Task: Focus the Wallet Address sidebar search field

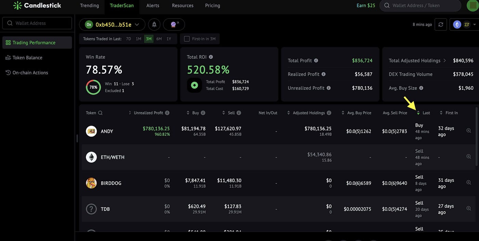Action: click(x=37, y=23)
